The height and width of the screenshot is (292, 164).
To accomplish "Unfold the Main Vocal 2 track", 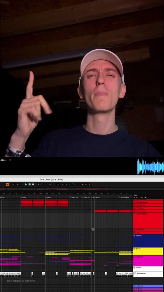I will (x=135, y=273).
